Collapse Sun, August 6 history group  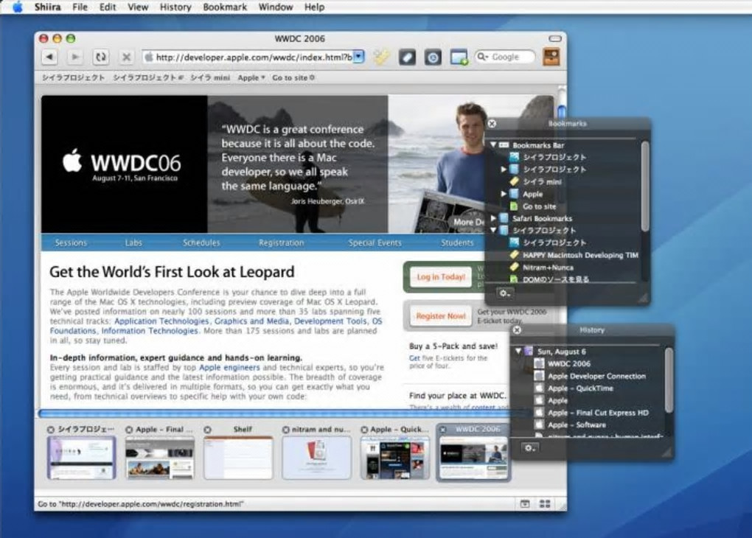518,351
